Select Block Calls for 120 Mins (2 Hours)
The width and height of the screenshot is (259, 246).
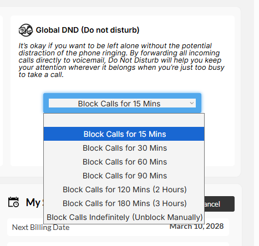tap(124, 189)
